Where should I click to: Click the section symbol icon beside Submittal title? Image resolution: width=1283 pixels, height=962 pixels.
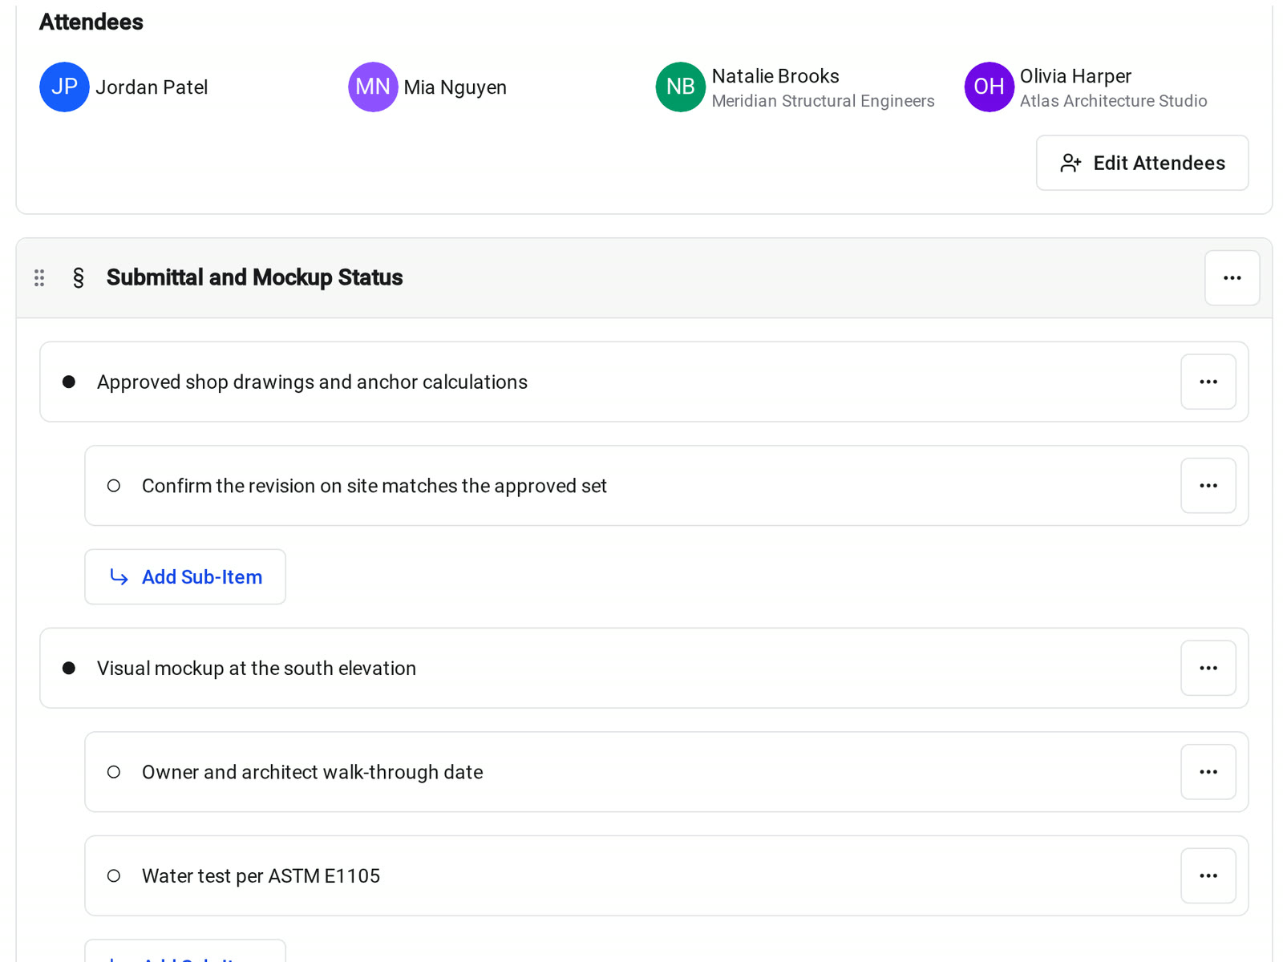78,278
